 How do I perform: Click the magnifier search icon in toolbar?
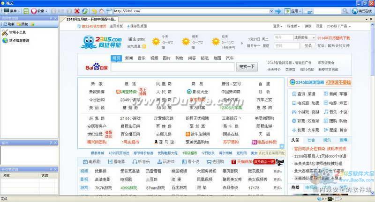pyautogui.click(x=345, y=11)
